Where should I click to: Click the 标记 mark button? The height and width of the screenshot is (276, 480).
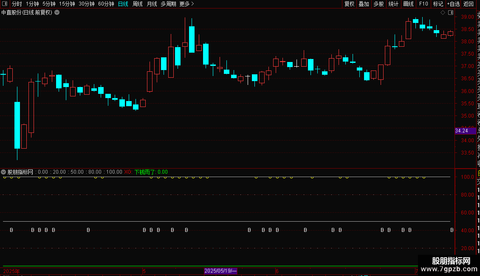(438, 4)
